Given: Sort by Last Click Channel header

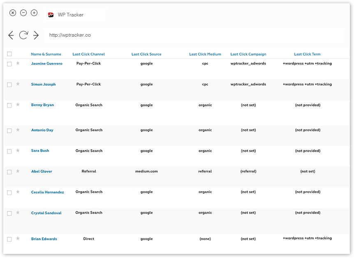Looking at the screenshot, I should click(x=89, y=54).
